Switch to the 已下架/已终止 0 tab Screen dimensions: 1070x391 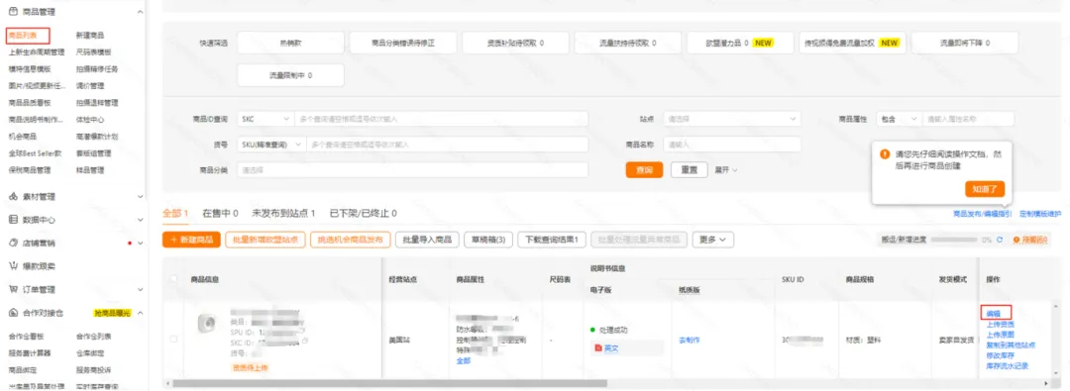coord(363,214)
